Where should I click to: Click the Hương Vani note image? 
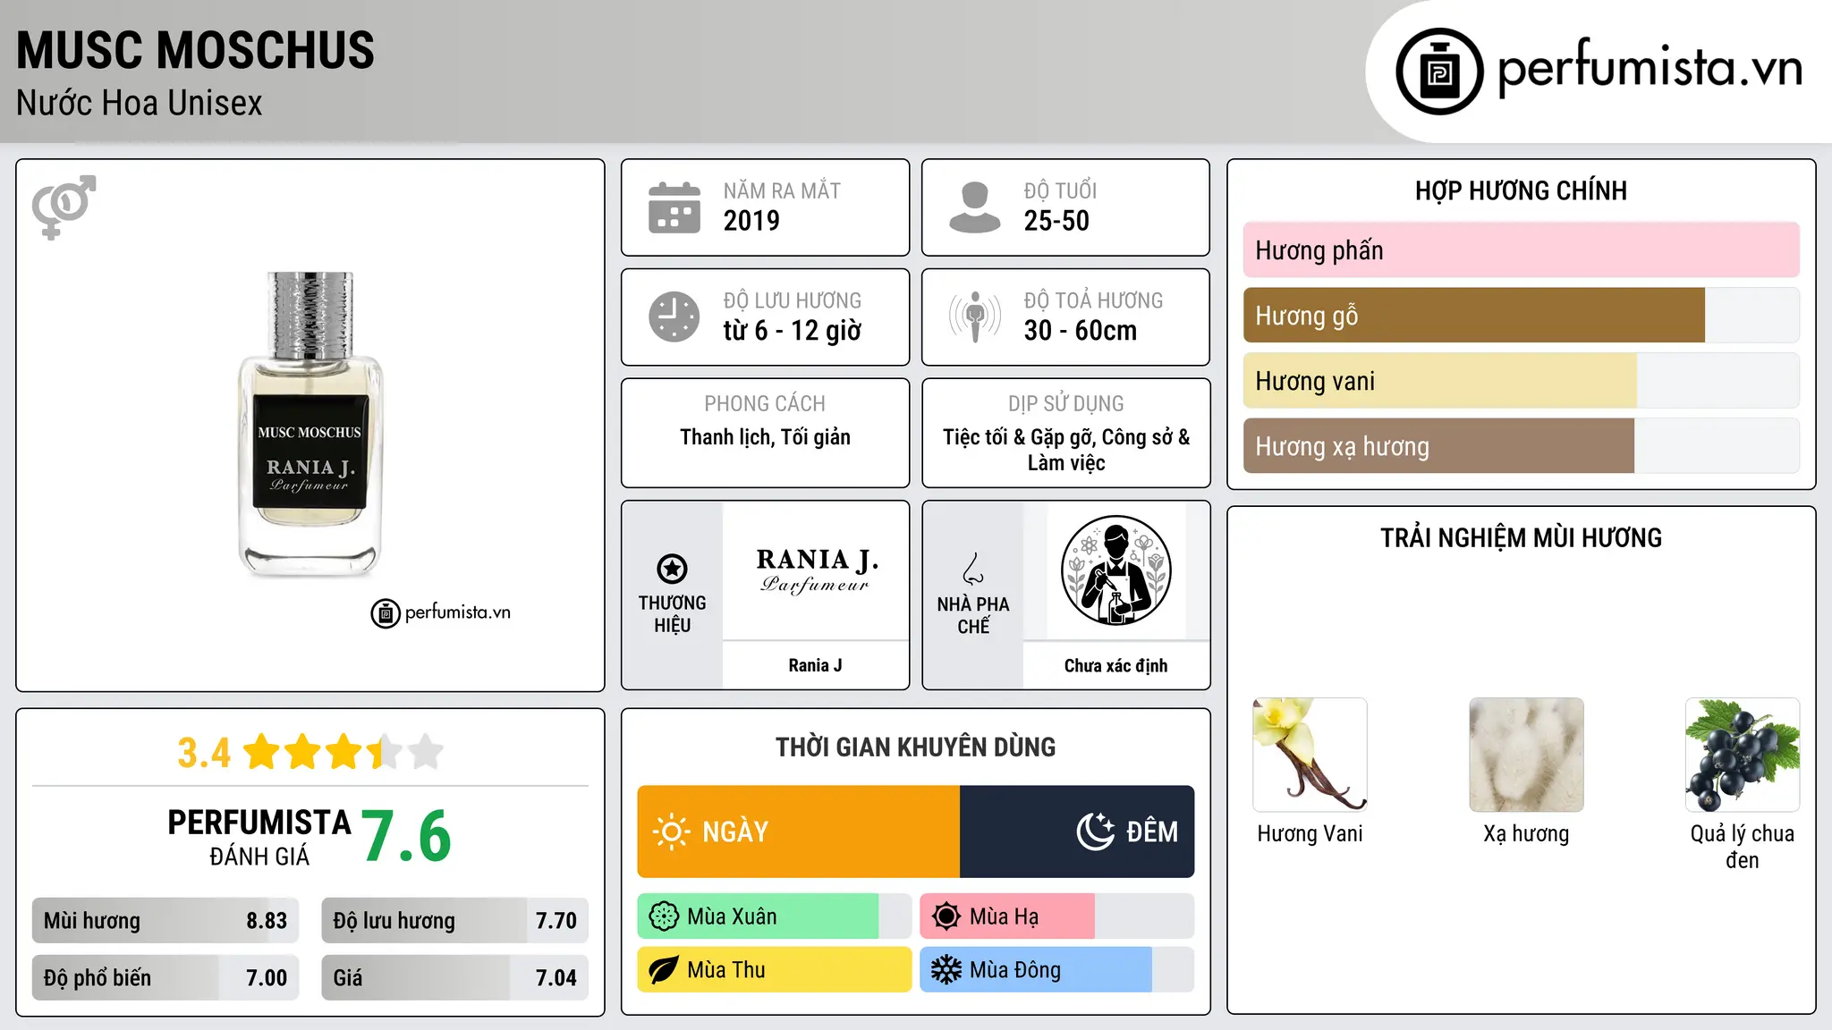[1310, 755]
